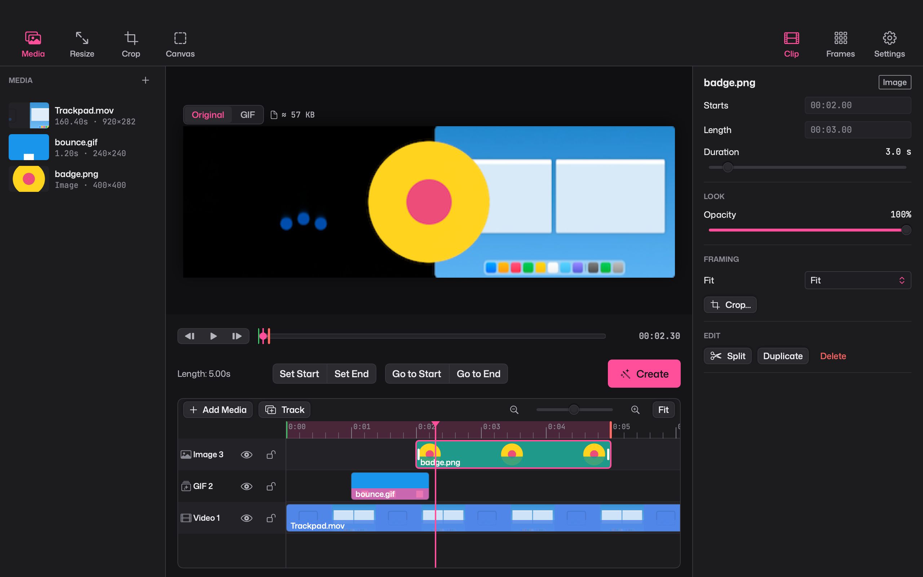Image resolution: width=923 pixels, height=577 pixels.
Task: Open clip Crop... dialog in Framing
Action: pyautogui.click(x=730, y=304)
